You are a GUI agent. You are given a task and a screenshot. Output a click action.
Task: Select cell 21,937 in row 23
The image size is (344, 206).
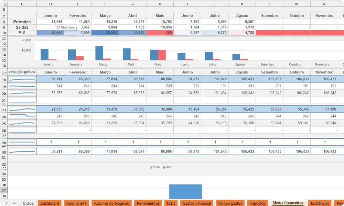[51, 109]
